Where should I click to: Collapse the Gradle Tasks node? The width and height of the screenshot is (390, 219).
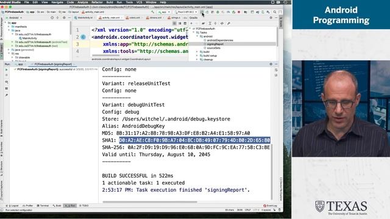tap(194, 32)
